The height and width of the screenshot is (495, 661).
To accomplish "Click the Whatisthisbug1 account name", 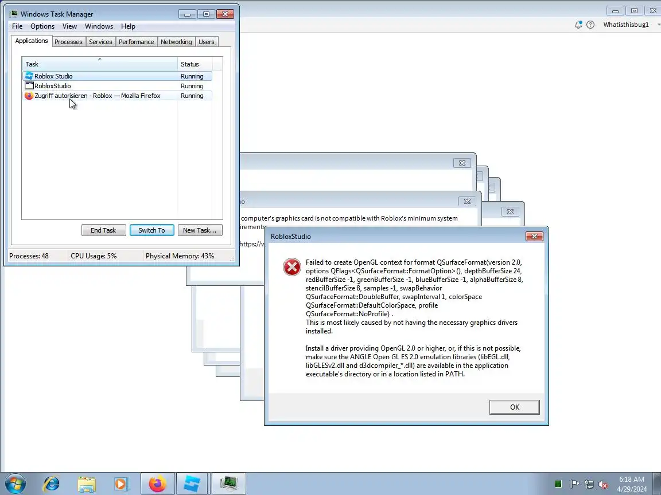I will pos(626,25).
